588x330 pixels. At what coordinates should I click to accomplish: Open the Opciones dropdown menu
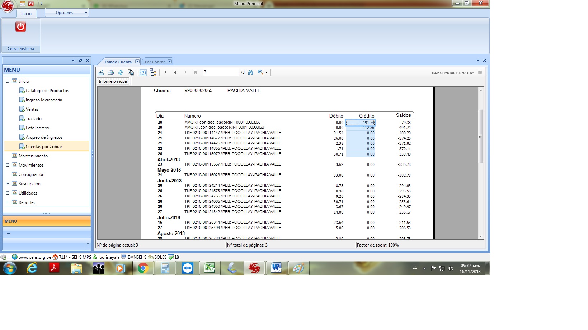(x=67, y=13)
